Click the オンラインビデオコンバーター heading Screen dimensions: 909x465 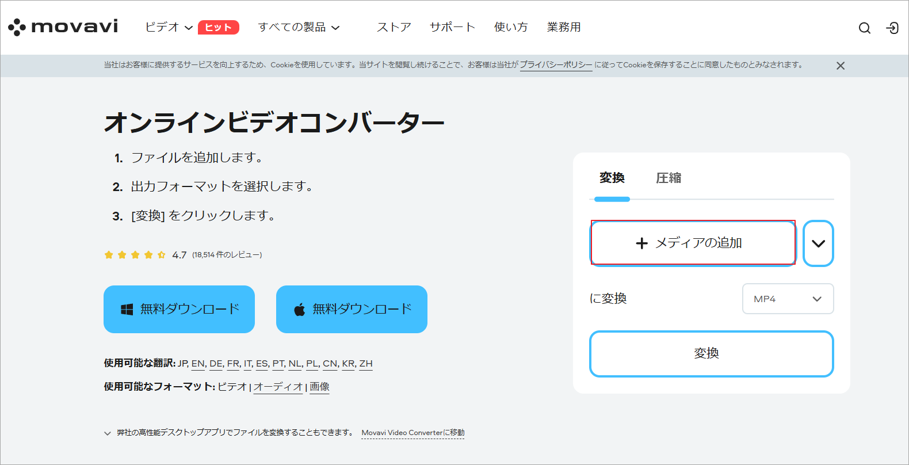pyautogui.click(x=274, y=123)
